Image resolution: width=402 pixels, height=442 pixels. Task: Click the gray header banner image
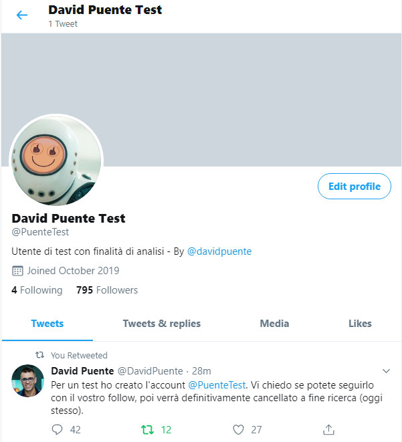tap(201, 100)
